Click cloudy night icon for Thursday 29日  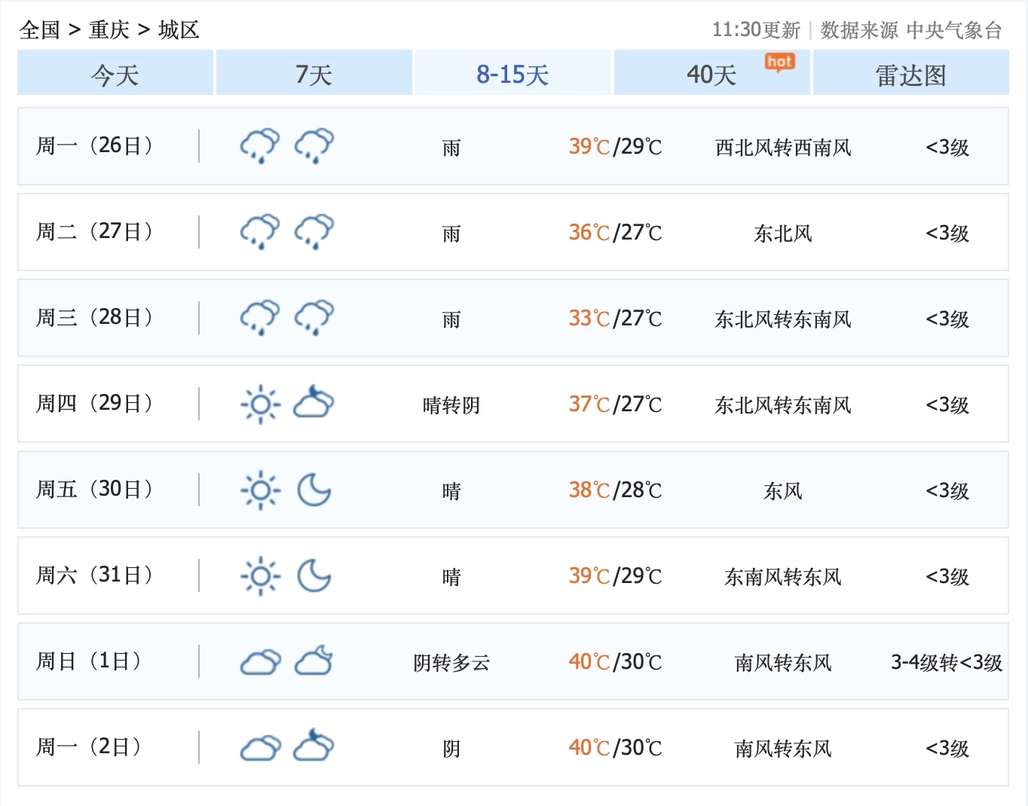pyautogui.click(x=314, y=402)
